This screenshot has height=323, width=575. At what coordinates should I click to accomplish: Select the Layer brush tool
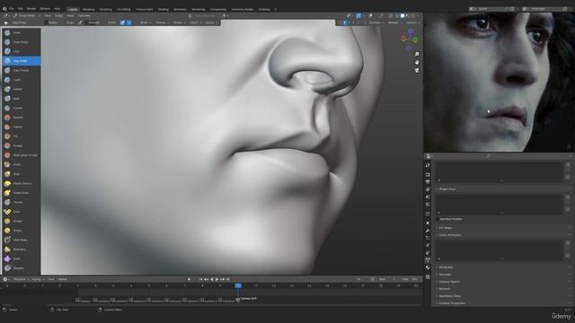point(21,80)
